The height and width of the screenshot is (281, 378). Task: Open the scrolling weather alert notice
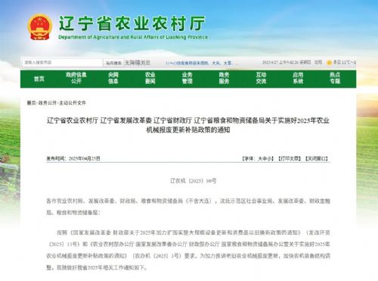point(202,63)
